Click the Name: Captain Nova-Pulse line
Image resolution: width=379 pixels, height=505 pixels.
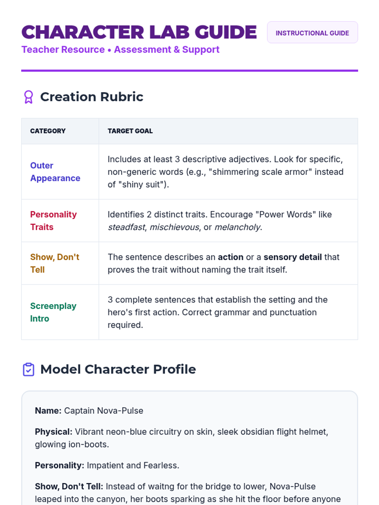click(89, 411)
